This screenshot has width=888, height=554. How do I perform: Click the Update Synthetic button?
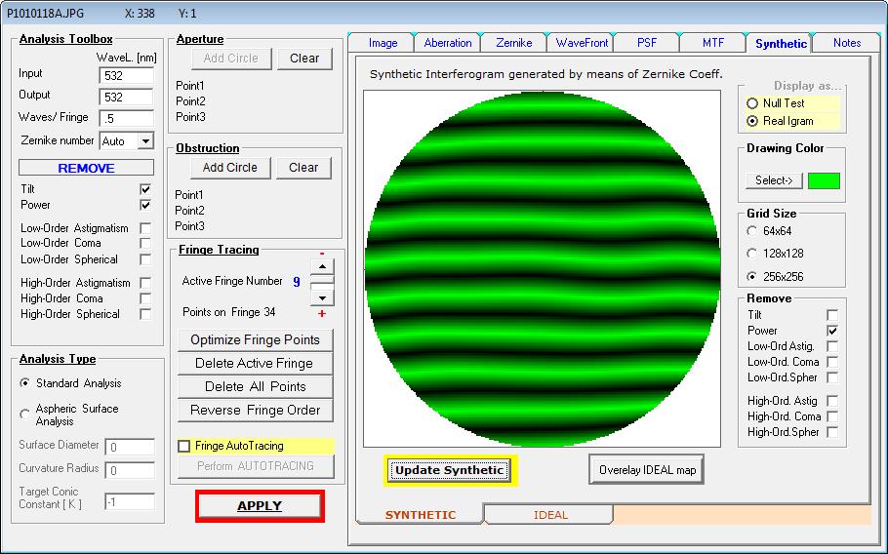450,470
